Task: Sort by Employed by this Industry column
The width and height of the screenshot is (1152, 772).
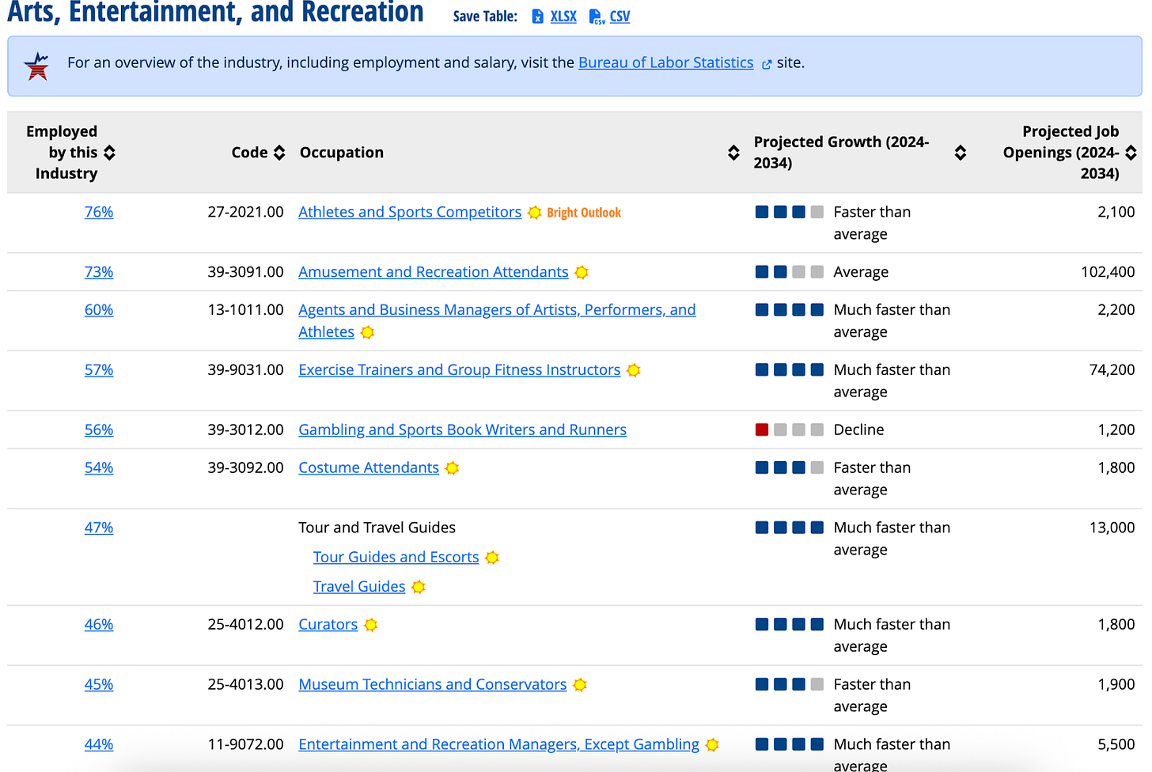Action: point(109,153)
